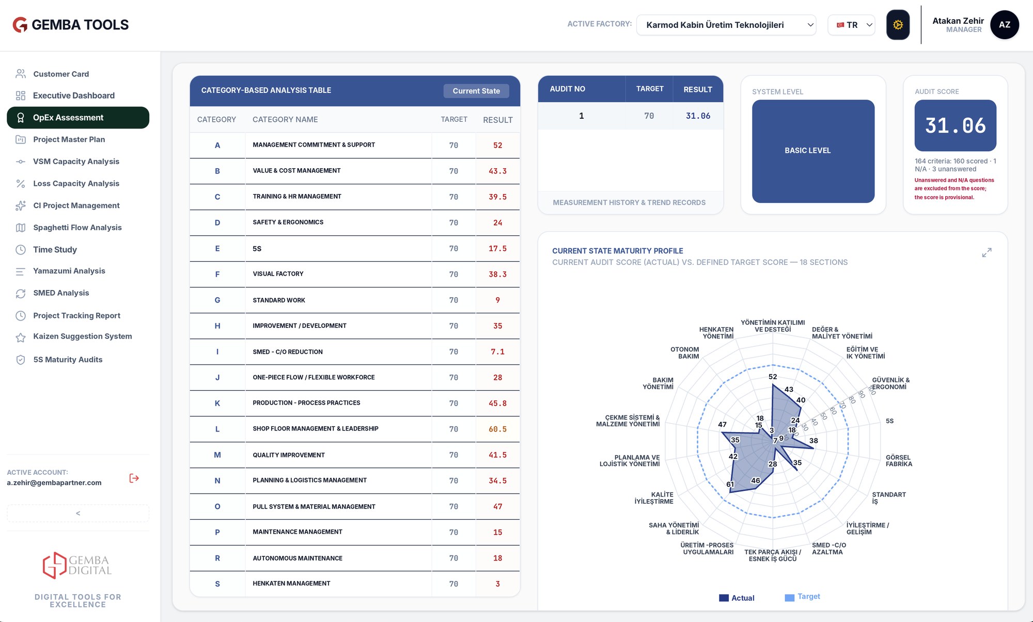Click Loss Capacity Analysis percent icon
This screenshot has height=622, width=1033.
pos(21,183)
